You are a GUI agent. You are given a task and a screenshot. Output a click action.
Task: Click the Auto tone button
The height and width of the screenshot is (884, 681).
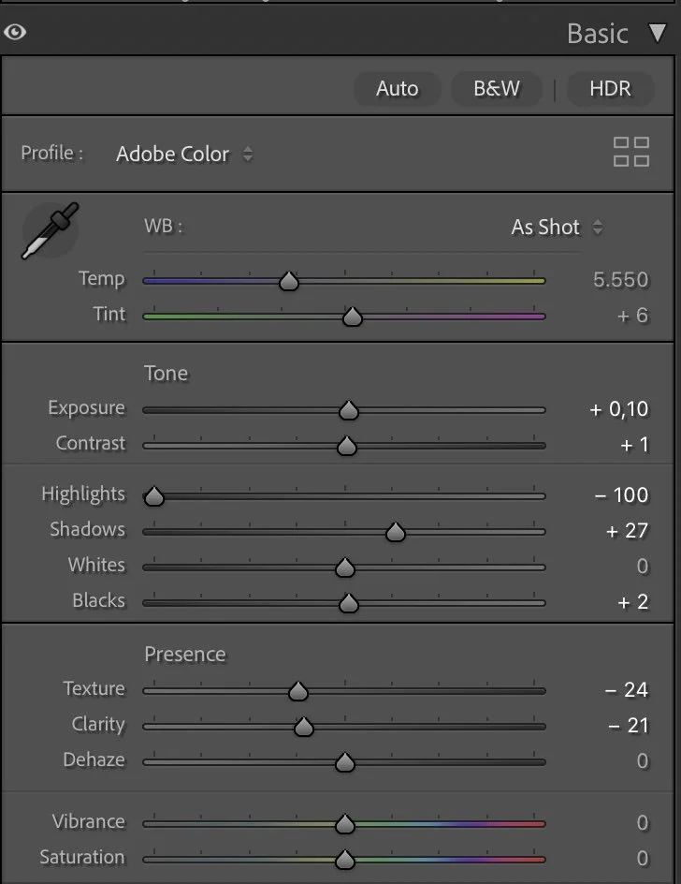(398, 89)
